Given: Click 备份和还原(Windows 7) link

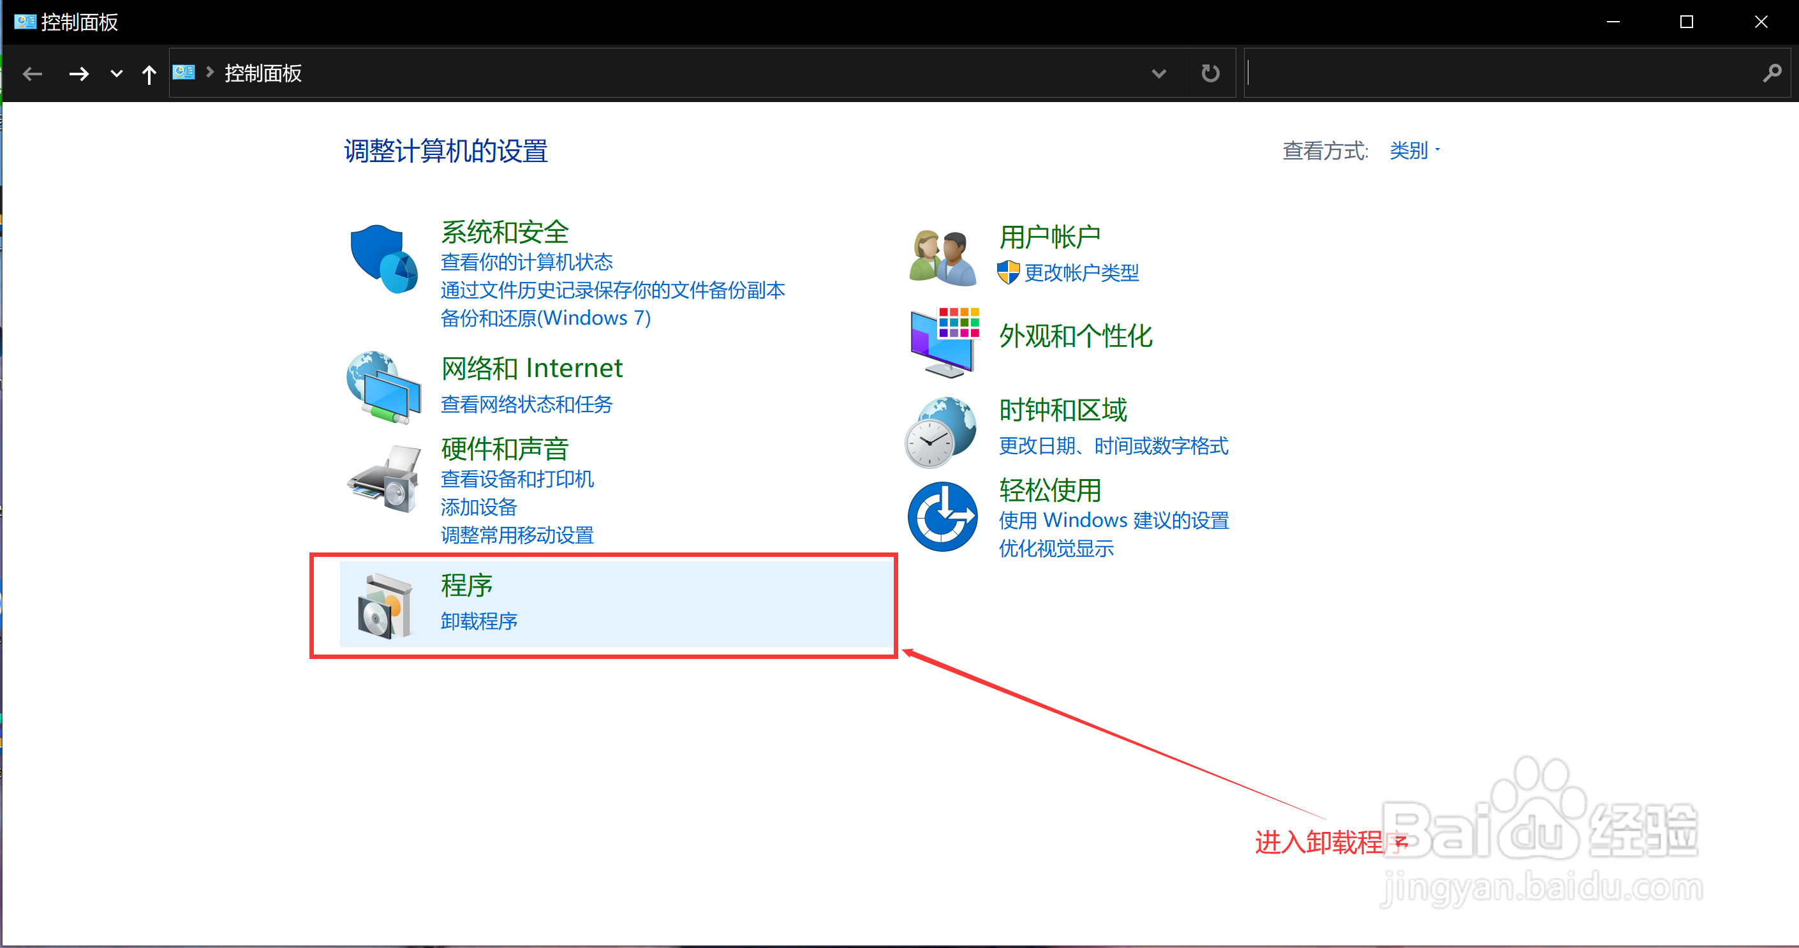Looking at the screenshot, I should coord(545,318).
